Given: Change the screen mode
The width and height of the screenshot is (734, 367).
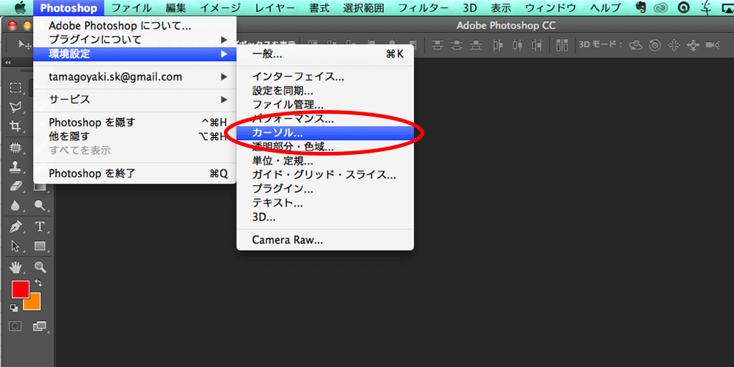Looking at the screenshot, I should (40, 325).
